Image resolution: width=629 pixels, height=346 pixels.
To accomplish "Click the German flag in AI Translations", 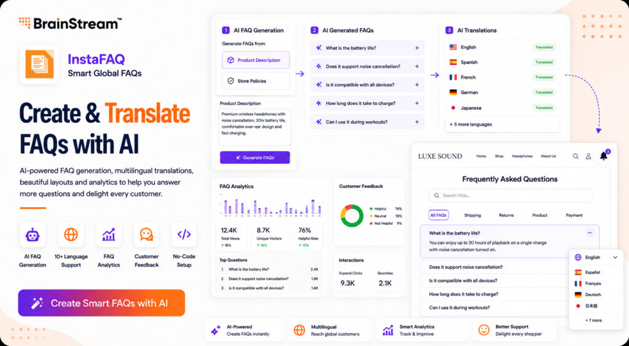I will coord(453,92).
